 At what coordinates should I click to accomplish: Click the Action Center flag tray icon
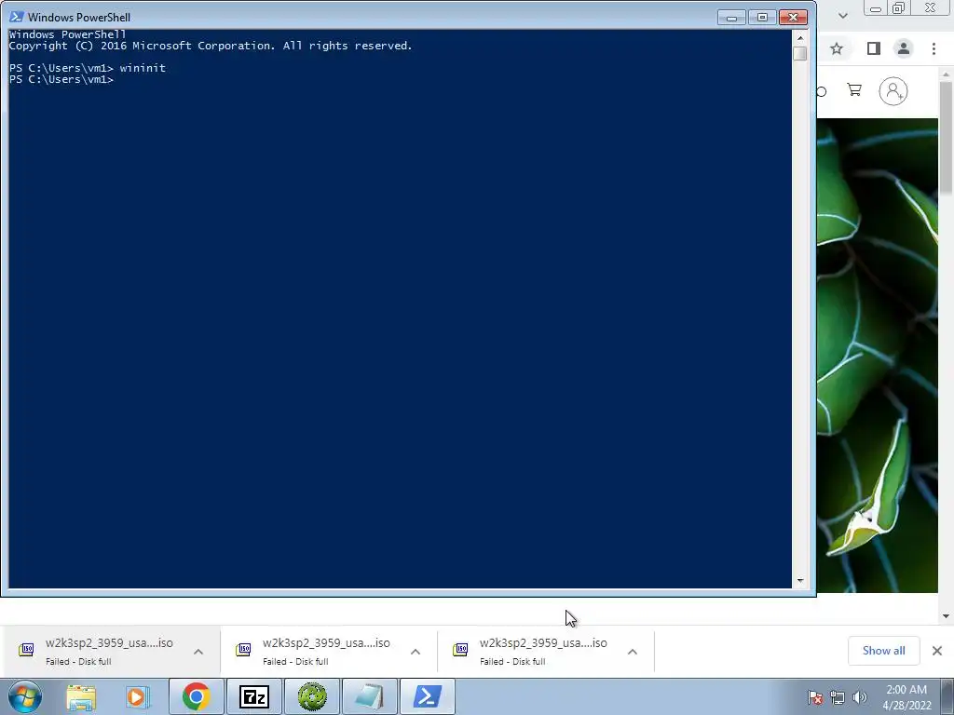point(815,697)
